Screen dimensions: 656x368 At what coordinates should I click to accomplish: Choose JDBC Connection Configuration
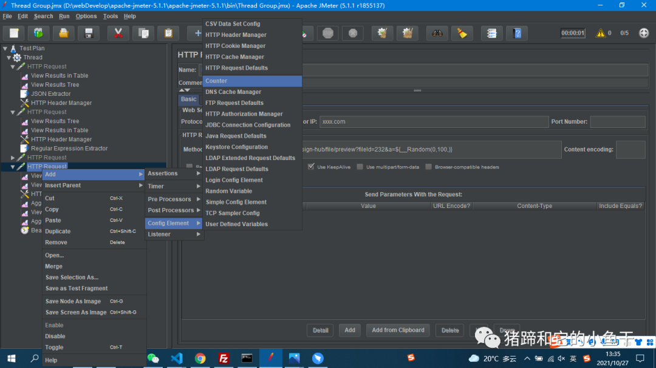pyautogui.click(x=252, y=125)
